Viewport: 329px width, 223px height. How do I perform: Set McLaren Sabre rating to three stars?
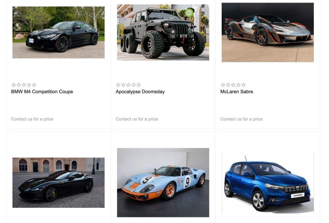[233, 85]
